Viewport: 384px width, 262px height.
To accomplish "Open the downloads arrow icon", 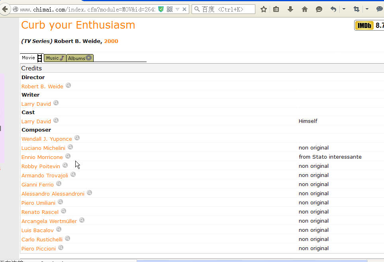I will [x=290, y=9].
